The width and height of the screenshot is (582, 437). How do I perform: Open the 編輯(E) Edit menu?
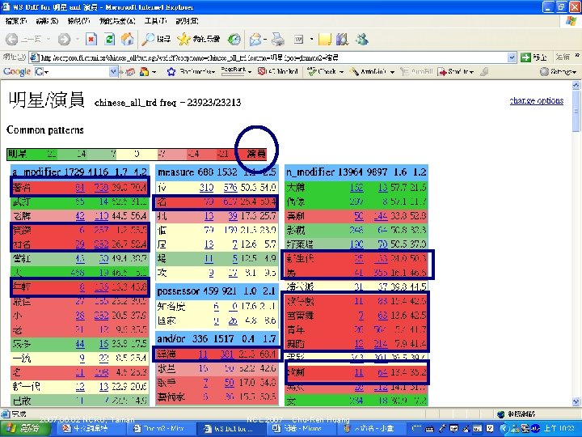pyautogui.click(x=47, y=21)
